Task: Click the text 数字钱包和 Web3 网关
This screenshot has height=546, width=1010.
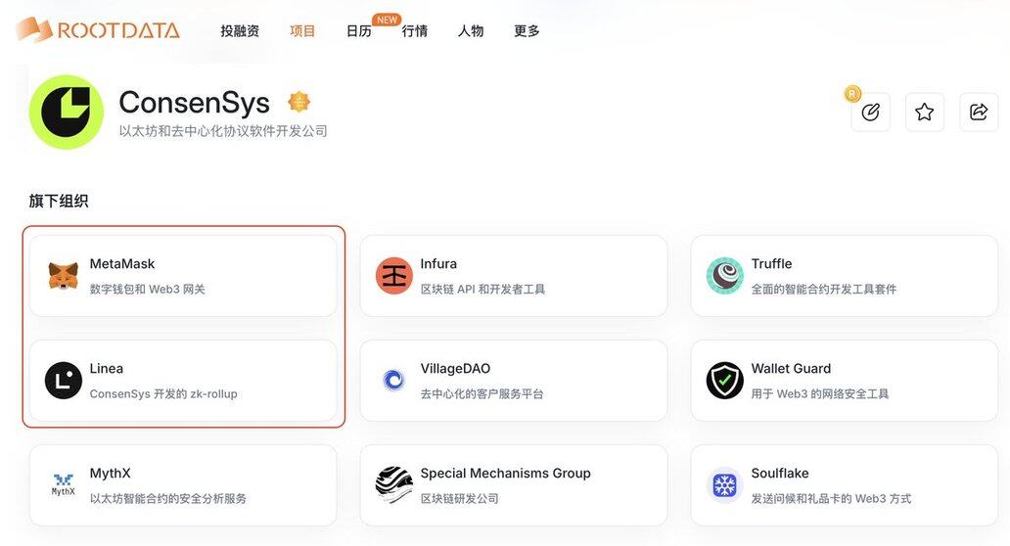Action: (148, 289)
